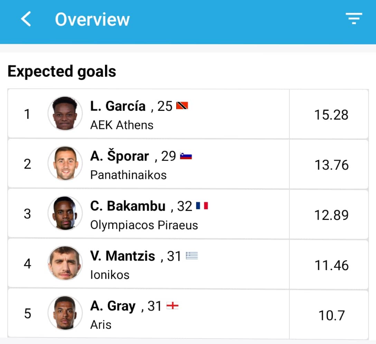Viewport: 376px width, 344px height.
Task: Select the Panathinaikos team label
Action: coord(128,175)
